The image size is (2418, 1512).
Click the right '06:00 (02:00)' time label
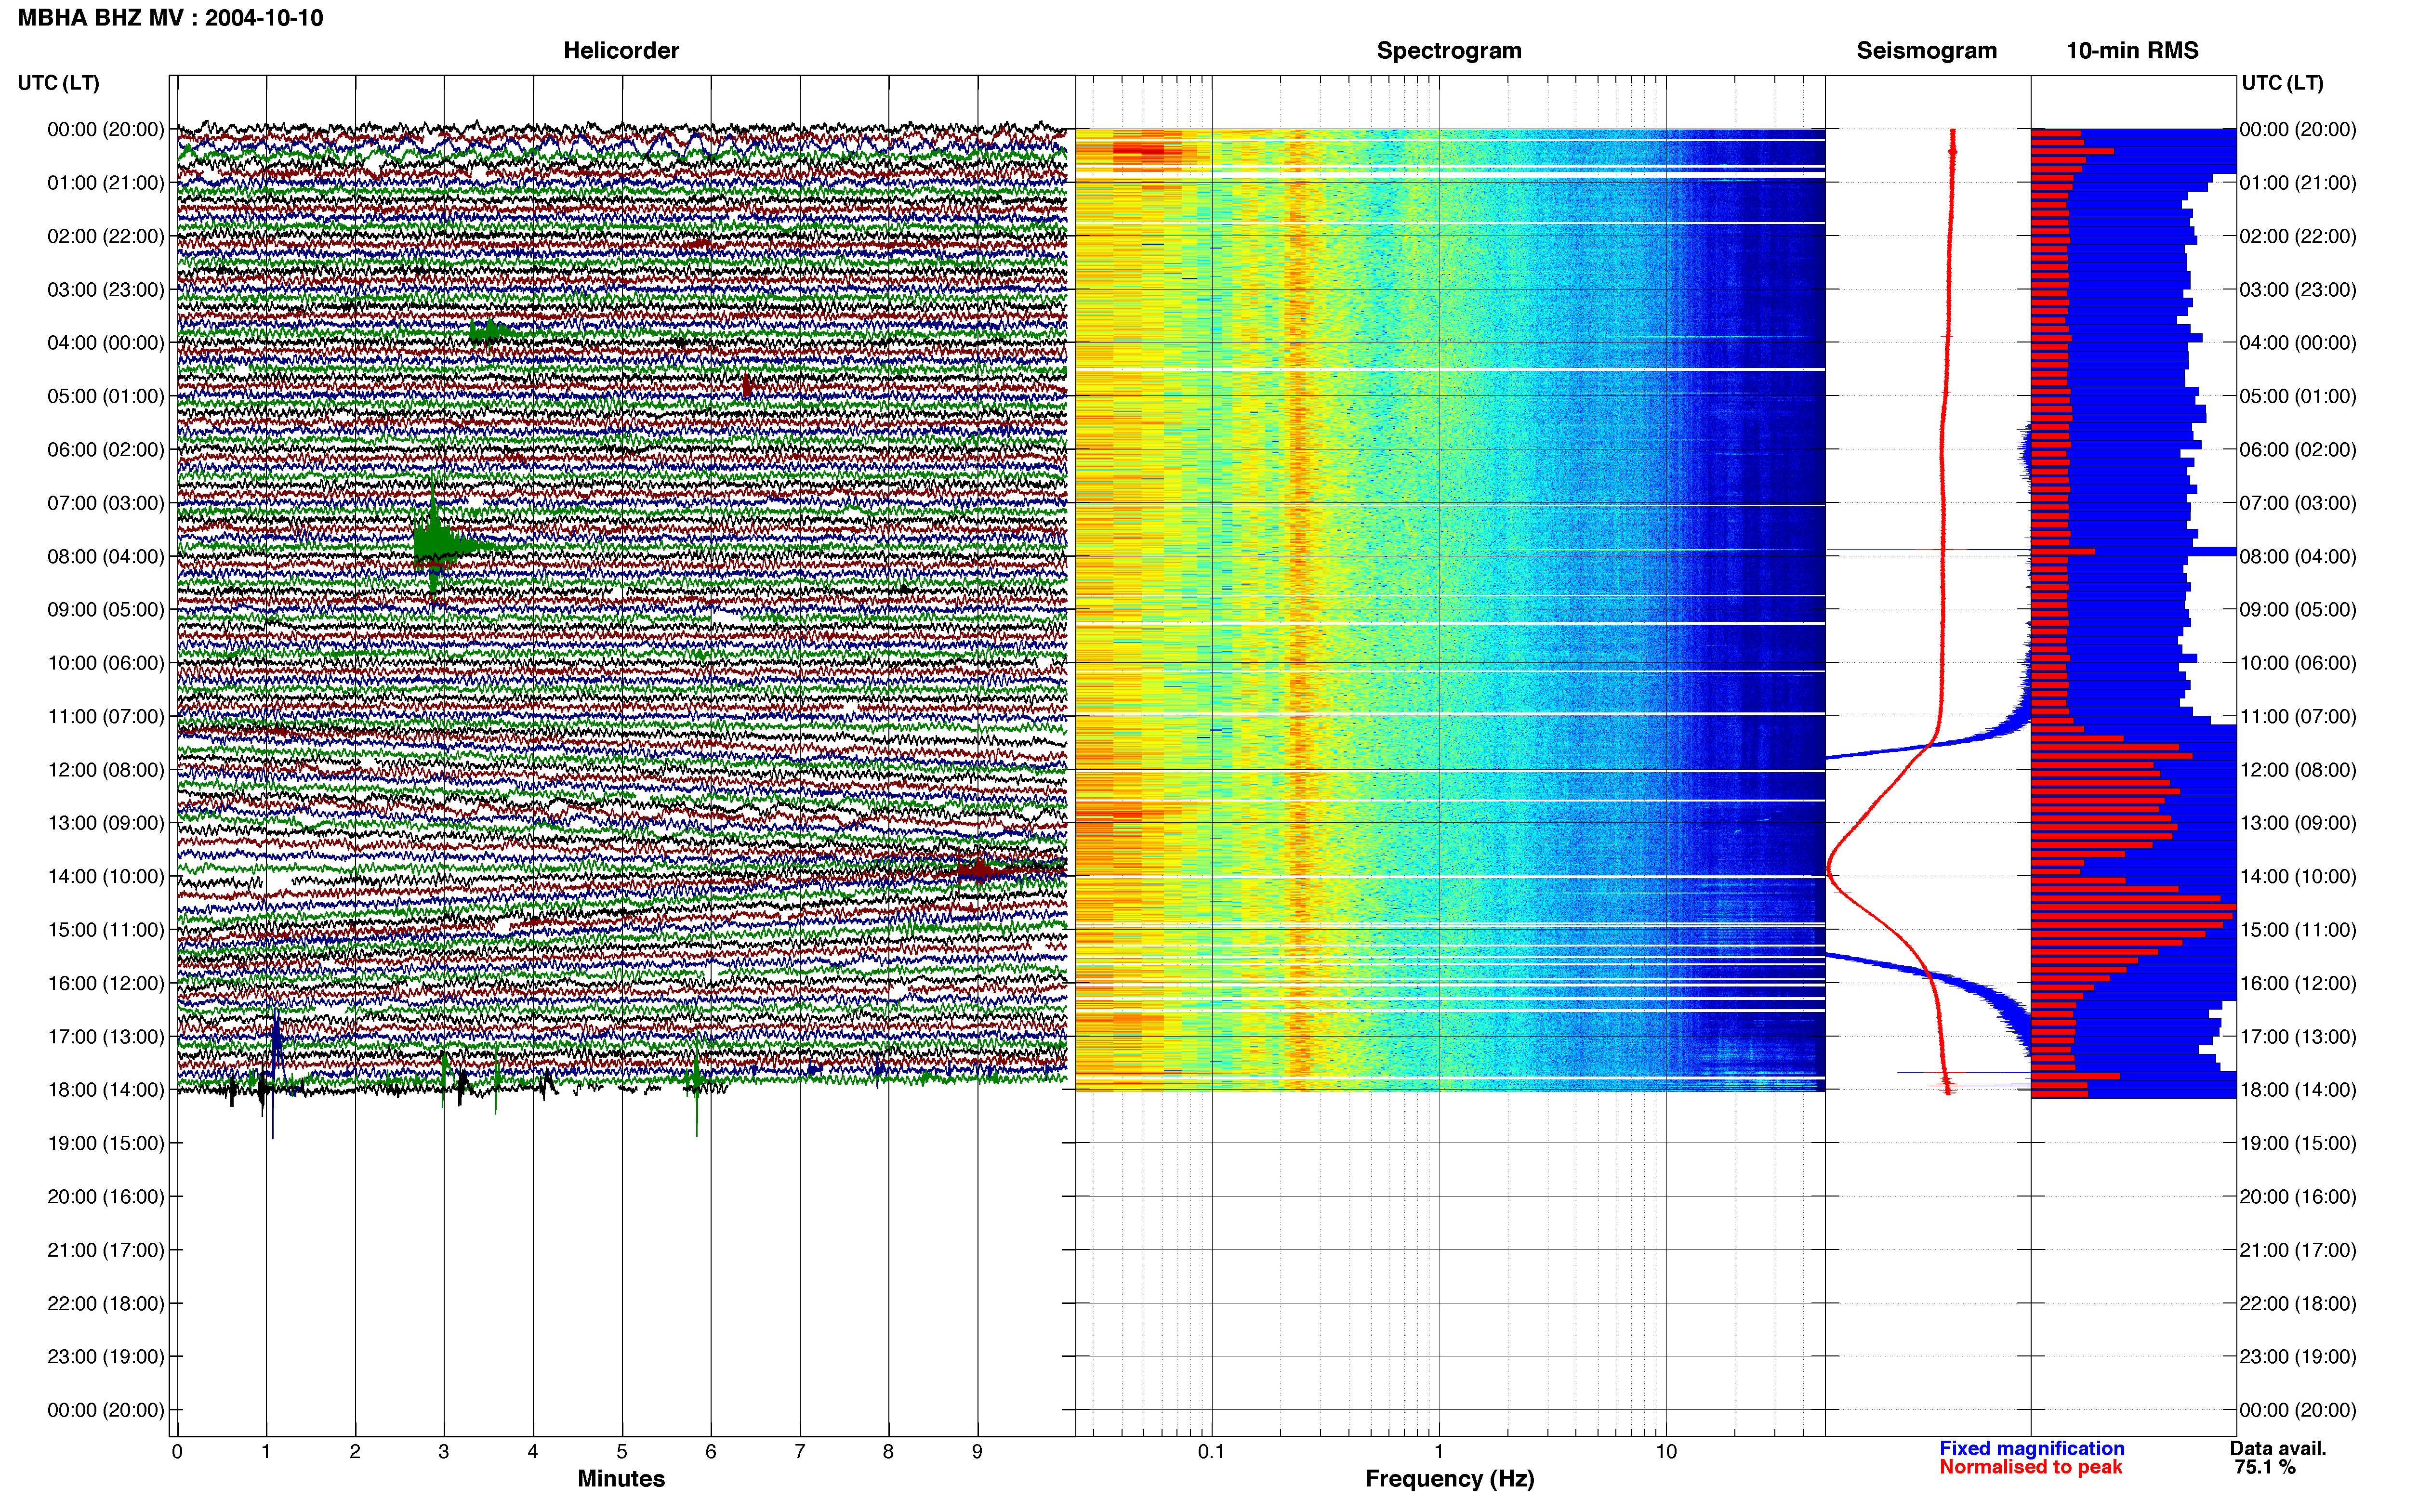(x=2298, y=450)
